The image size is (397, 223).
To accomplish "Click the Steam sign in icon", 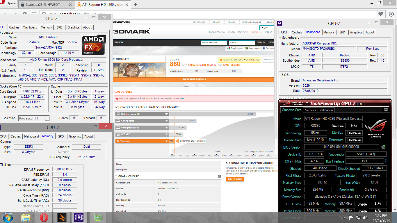I will pos(247,48).
